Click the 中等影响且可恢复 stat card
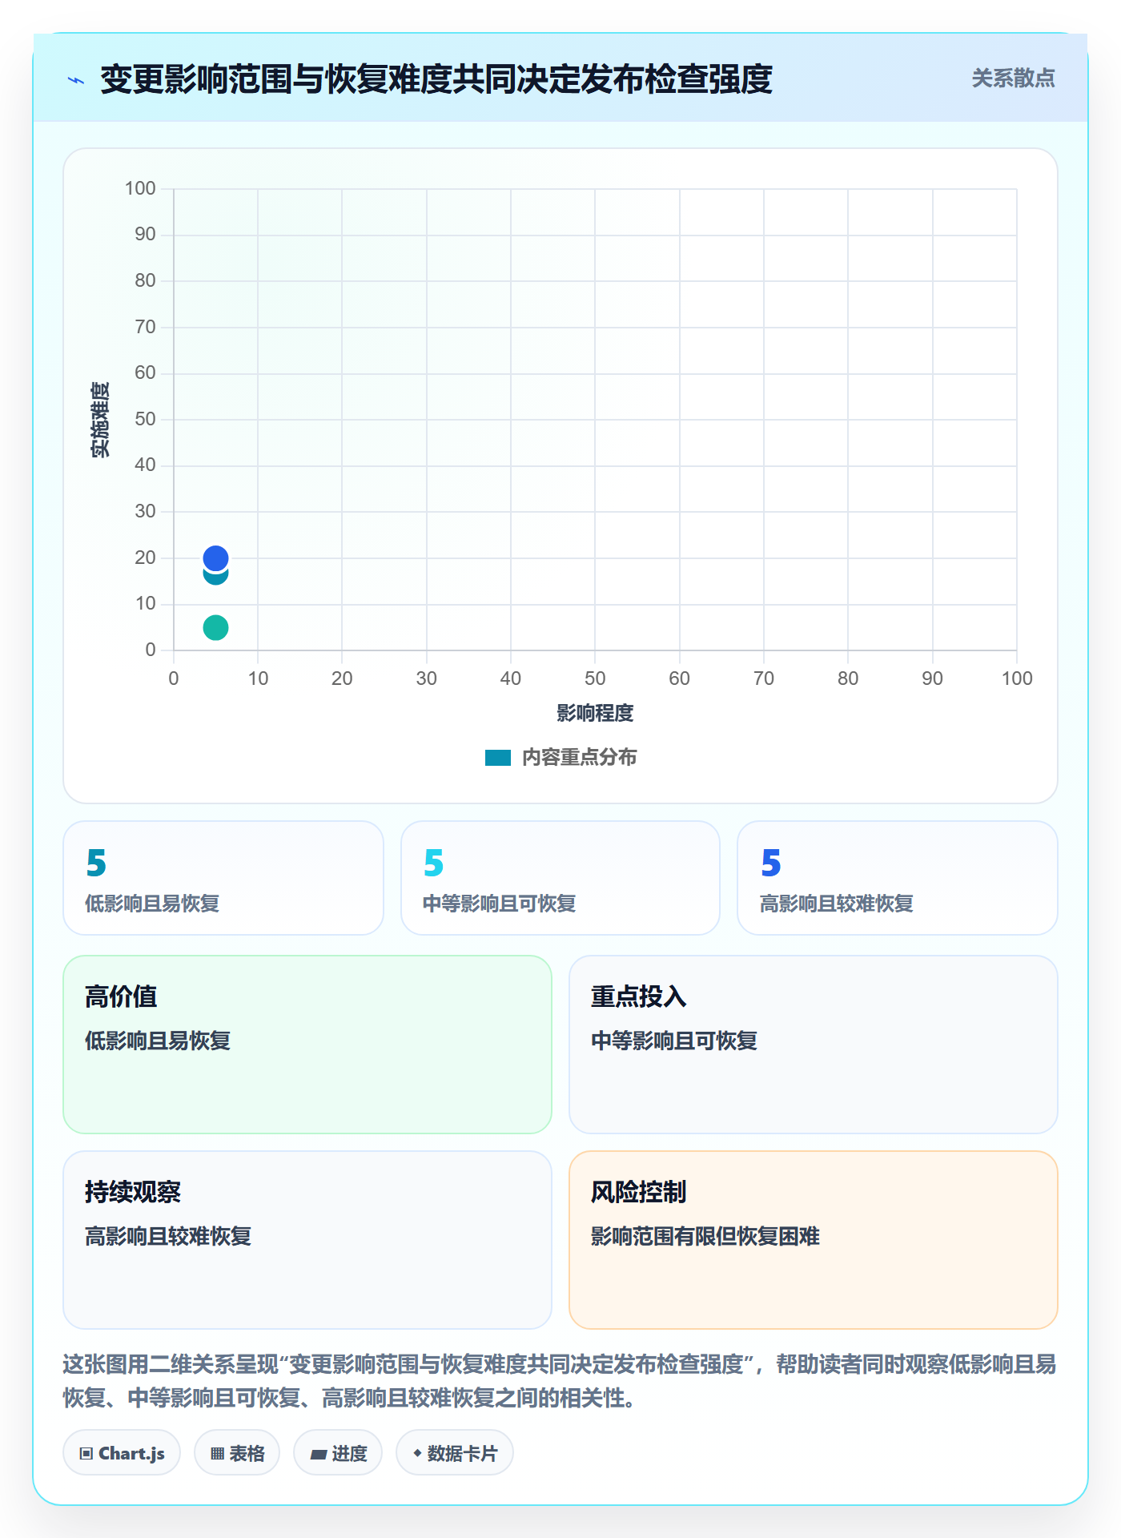Viewport: 1121px width, 1538px height. (560, 878)
